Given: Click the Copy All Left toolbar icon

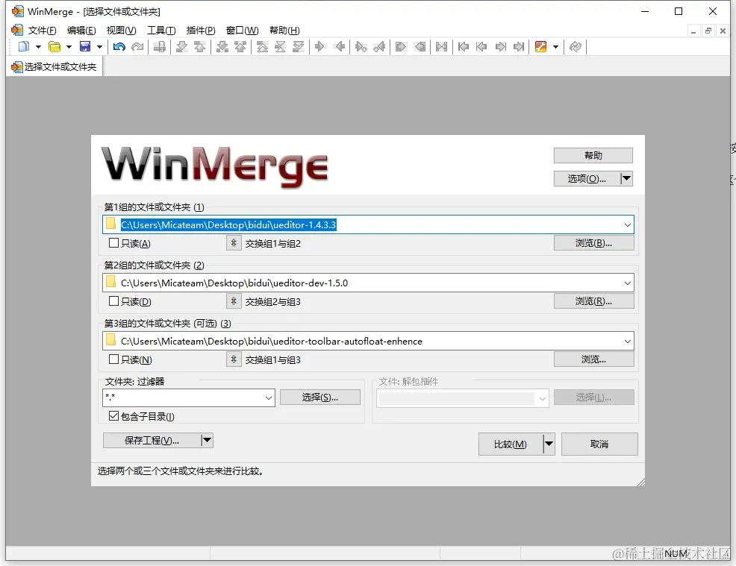Looking at the screenshot, I should pos(420,46).
